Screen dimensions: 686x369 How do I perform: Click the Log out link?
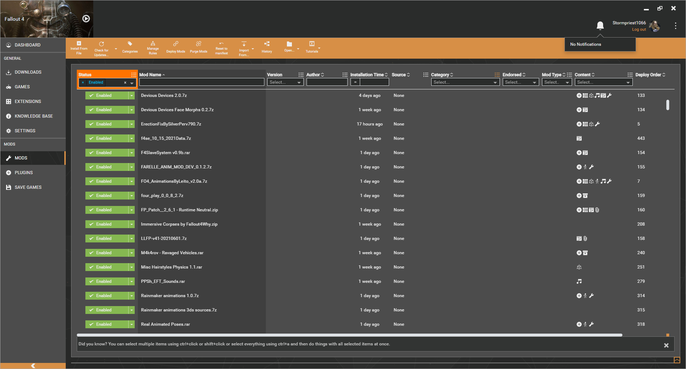pyautogui.click(x=639, y=30)
